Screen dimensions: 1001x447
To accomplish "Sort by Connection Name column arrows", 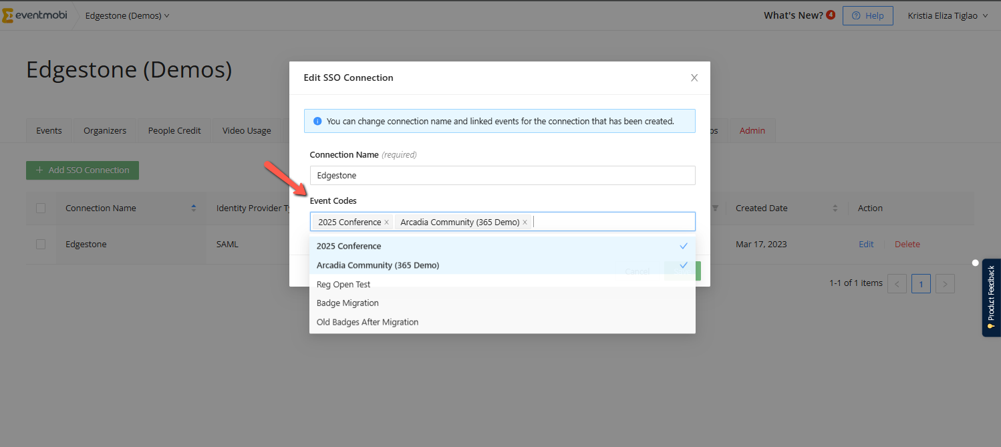I will pos(194,208).
